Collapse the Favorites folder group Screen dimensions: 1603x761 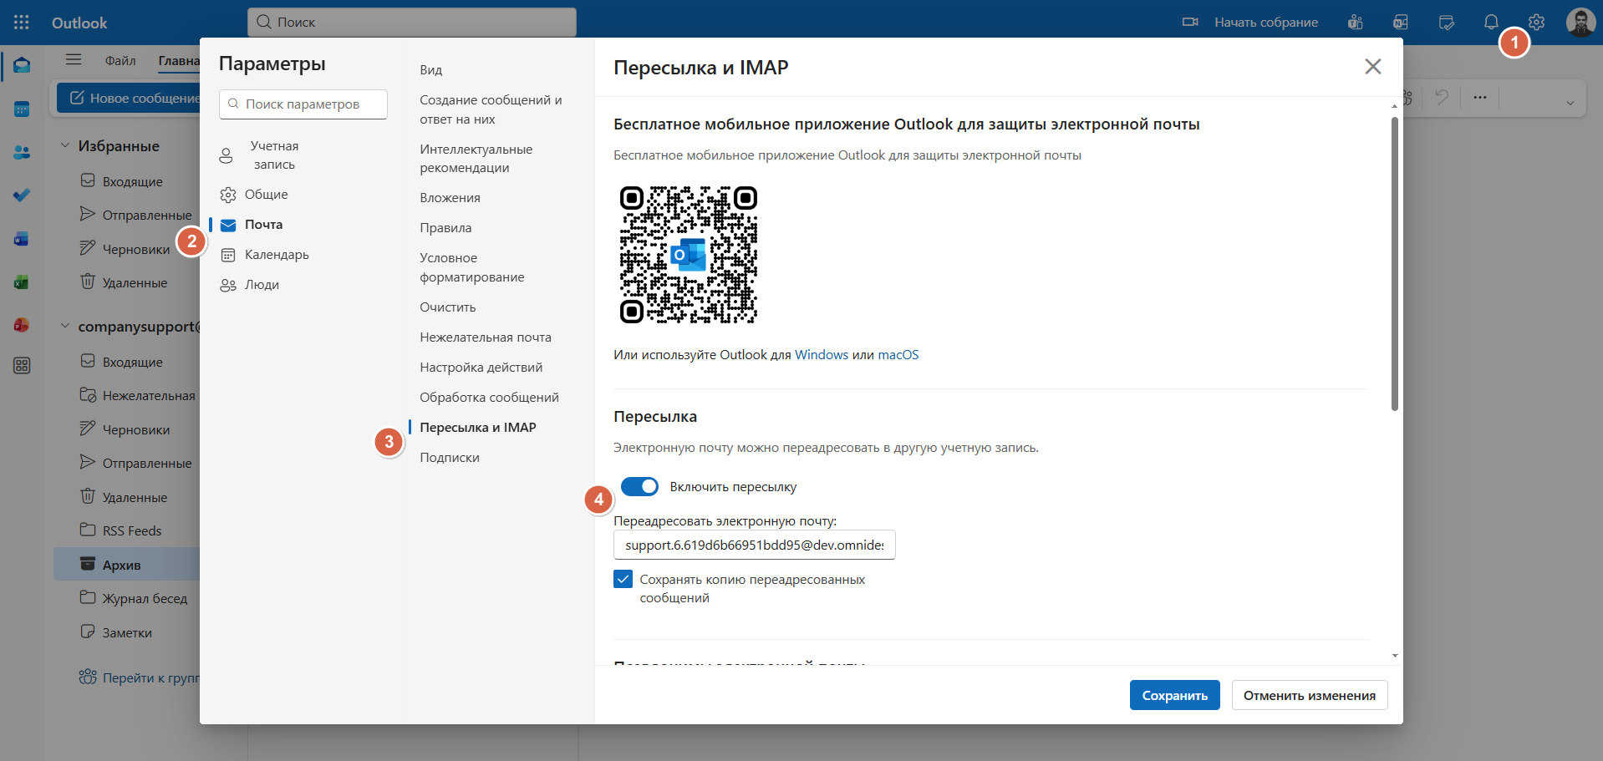point(65,145)
